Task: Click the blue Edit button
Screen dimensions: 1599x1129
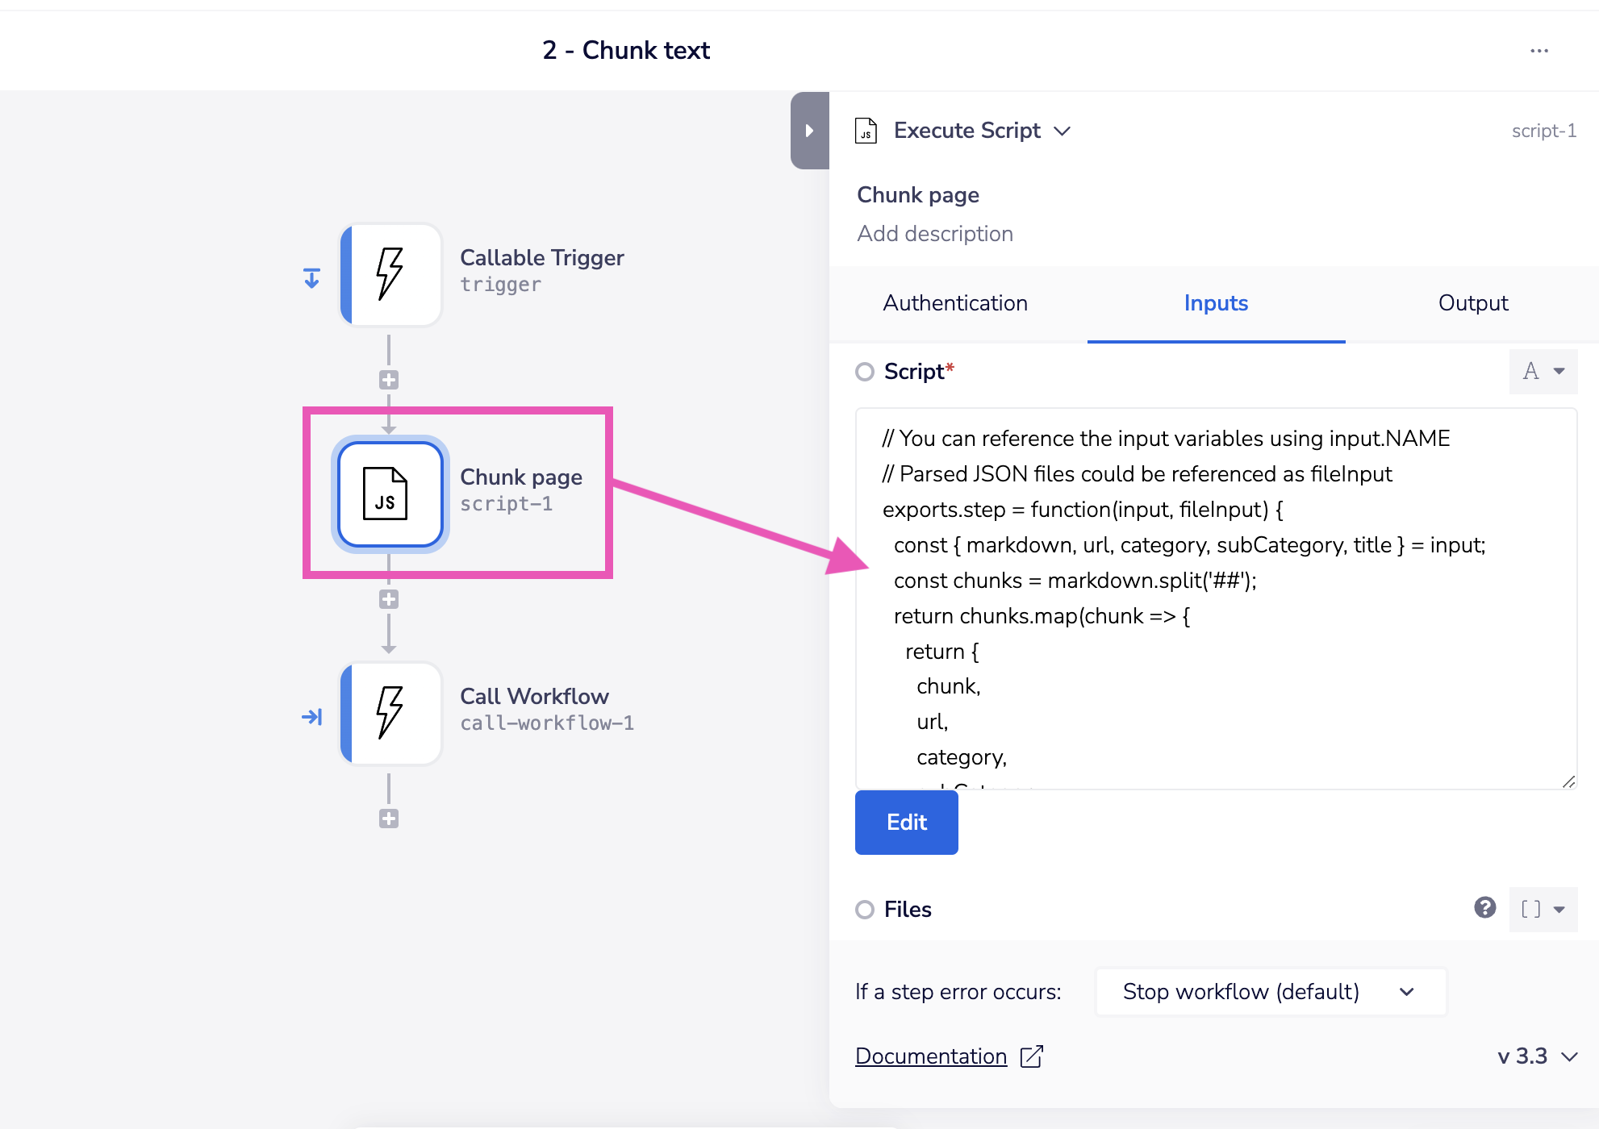Action: pyautogui.click(x=907, y=822)
